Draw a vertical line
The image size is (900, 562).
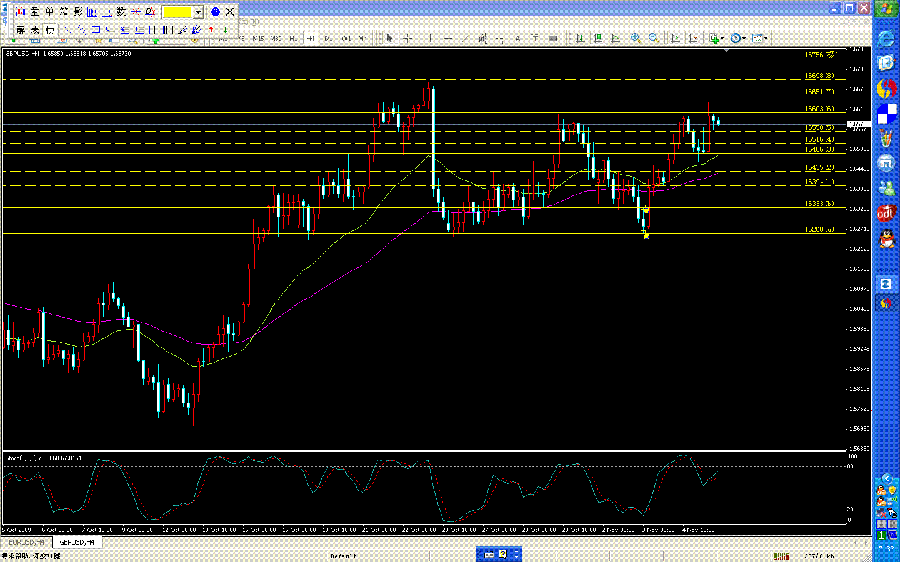[x=430, y=38]
